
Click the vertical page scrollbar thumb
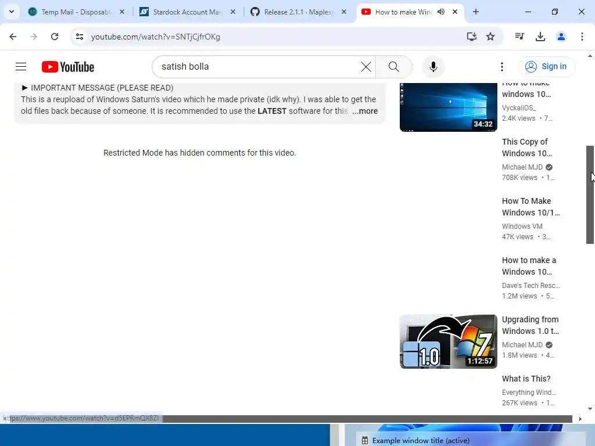point(590,195)
